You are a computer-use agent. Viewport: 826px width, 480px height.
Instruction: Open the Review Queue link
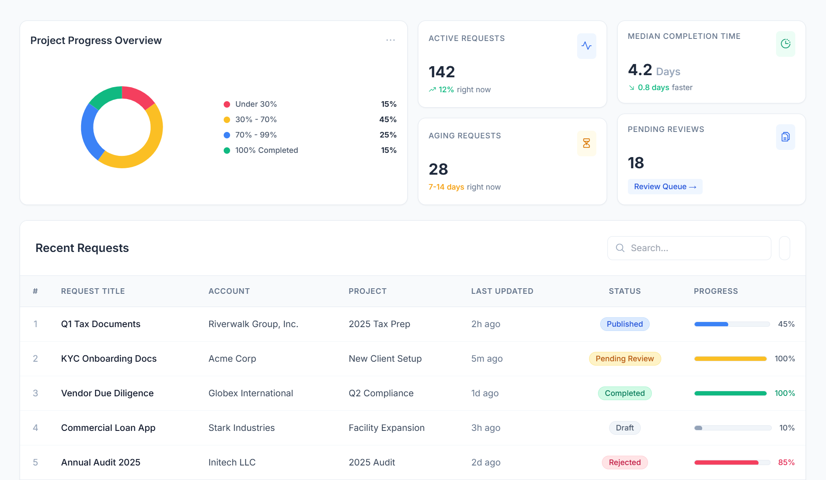click(665, 187)
